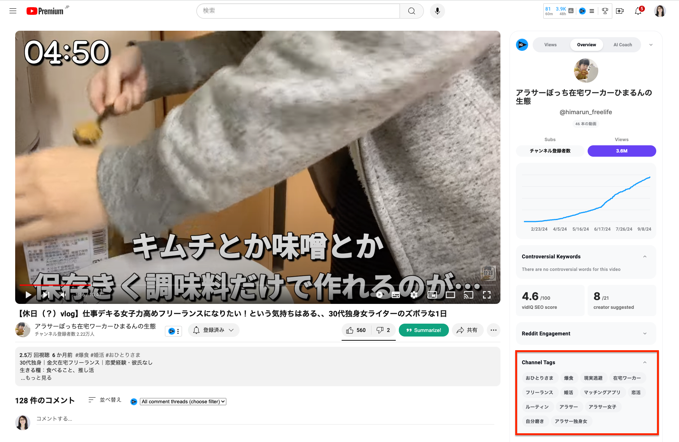Dislike the video
679x442 pixels.
click(x=383, y=330)
